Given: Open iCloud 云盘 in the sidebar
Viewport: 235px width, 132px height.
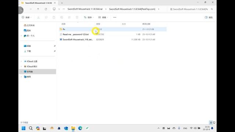Looking at the screenshot, I should point(30,61).
